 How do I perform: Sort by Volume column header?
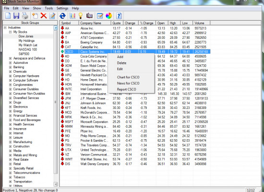[202, 23]
